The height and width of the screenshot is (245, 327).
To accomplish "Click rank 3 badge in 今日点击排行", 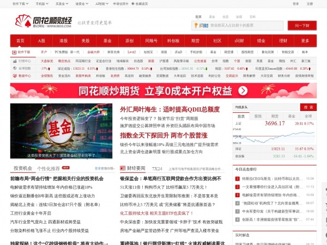I will [x=237, y=195].
